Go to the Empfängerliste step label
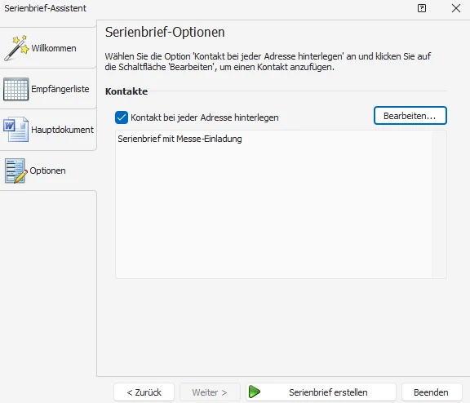 pyautogui.click(x=60, y=89)
